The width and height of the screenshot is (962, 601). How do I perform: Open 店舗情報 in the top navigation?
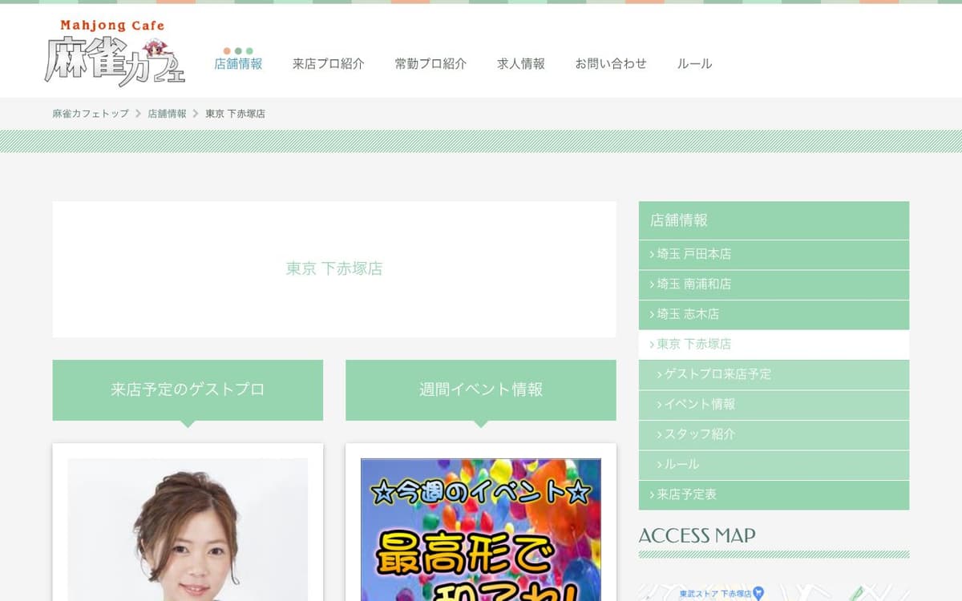(238, 63)
